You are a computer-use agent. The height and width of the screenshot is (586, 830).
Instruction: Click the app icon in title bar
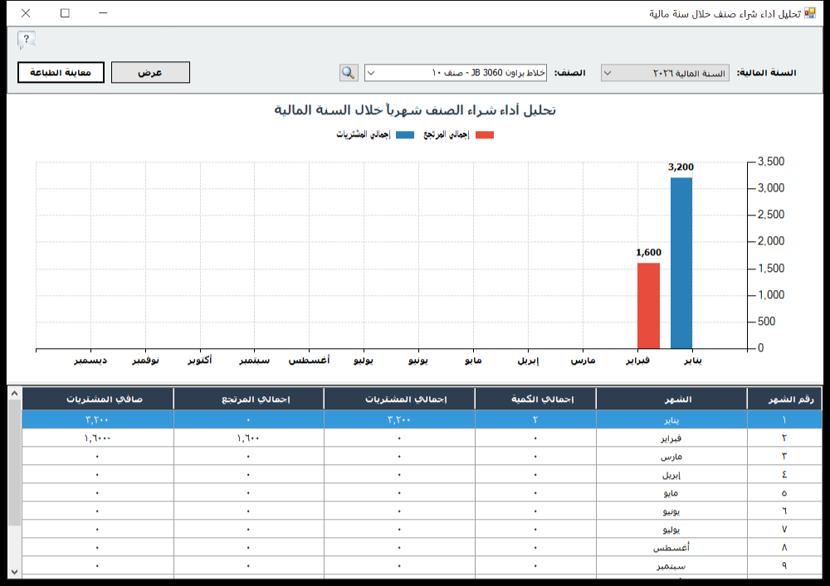tap(810, 13)
